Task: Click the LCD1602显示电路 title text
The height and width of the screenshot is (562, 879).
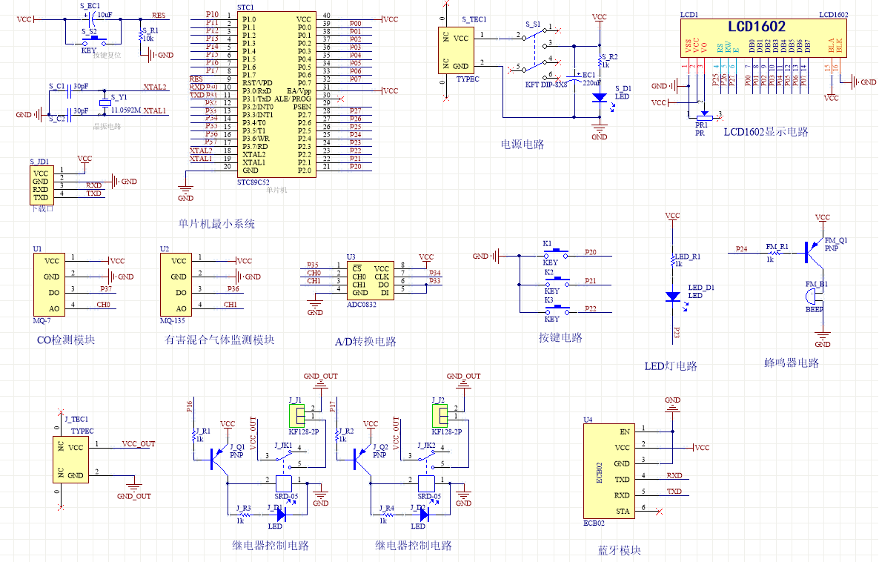Action: (766, 132)
